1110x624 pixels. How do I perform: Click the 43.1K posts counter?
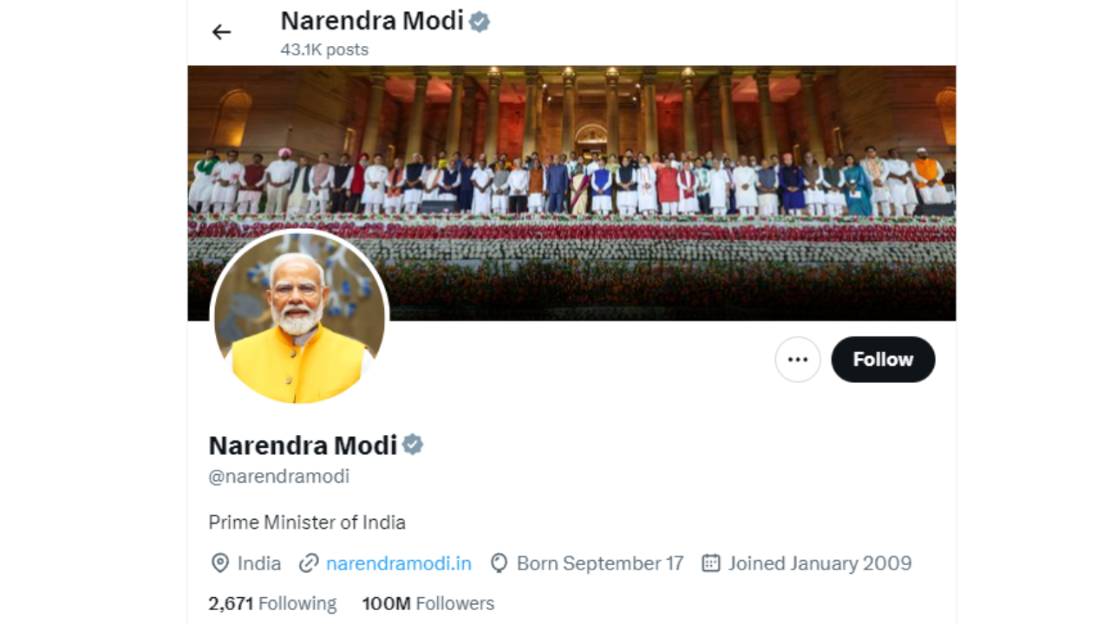(324, 49)
